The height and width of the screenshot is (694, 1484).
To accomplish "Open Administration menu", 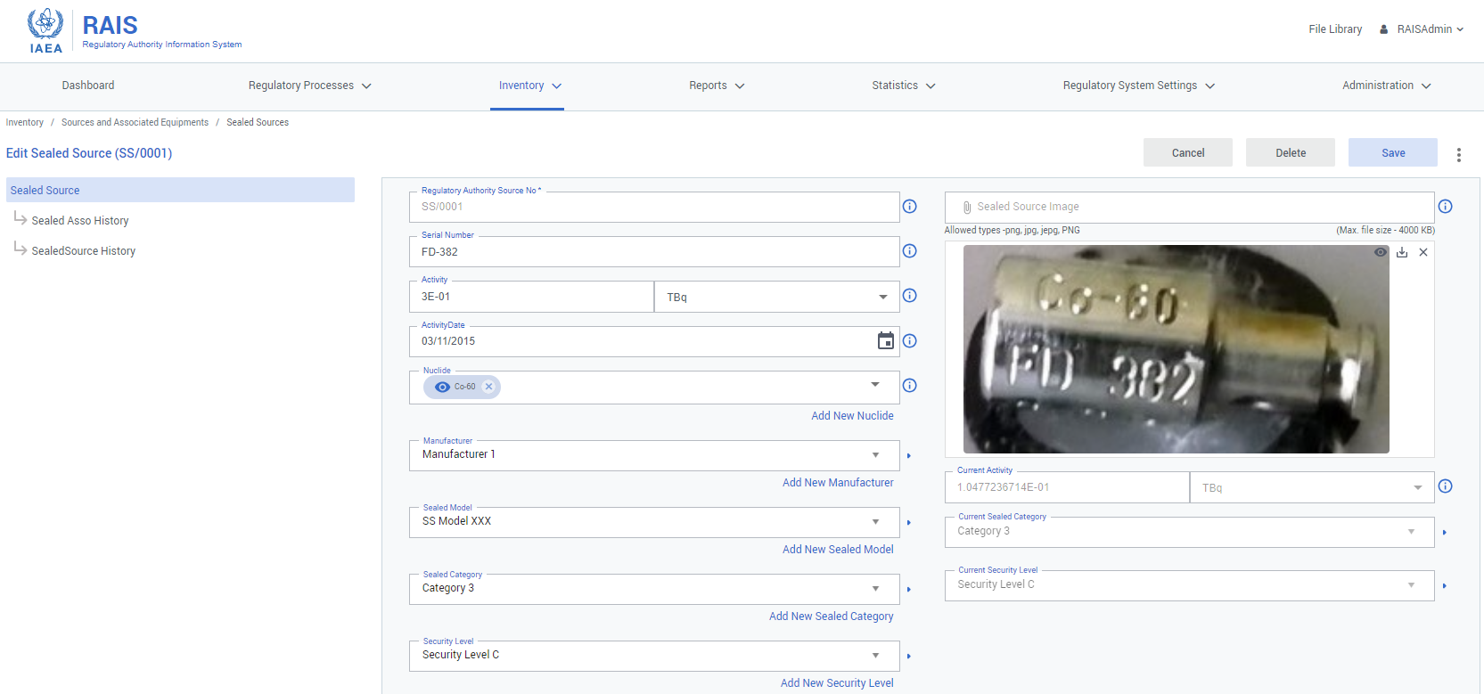I will (x=1387, y=86).
